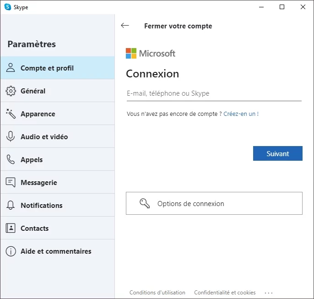The image size is (314, 299).
Task: Click the key icon in Options de connexion
Action: (145, 203)
